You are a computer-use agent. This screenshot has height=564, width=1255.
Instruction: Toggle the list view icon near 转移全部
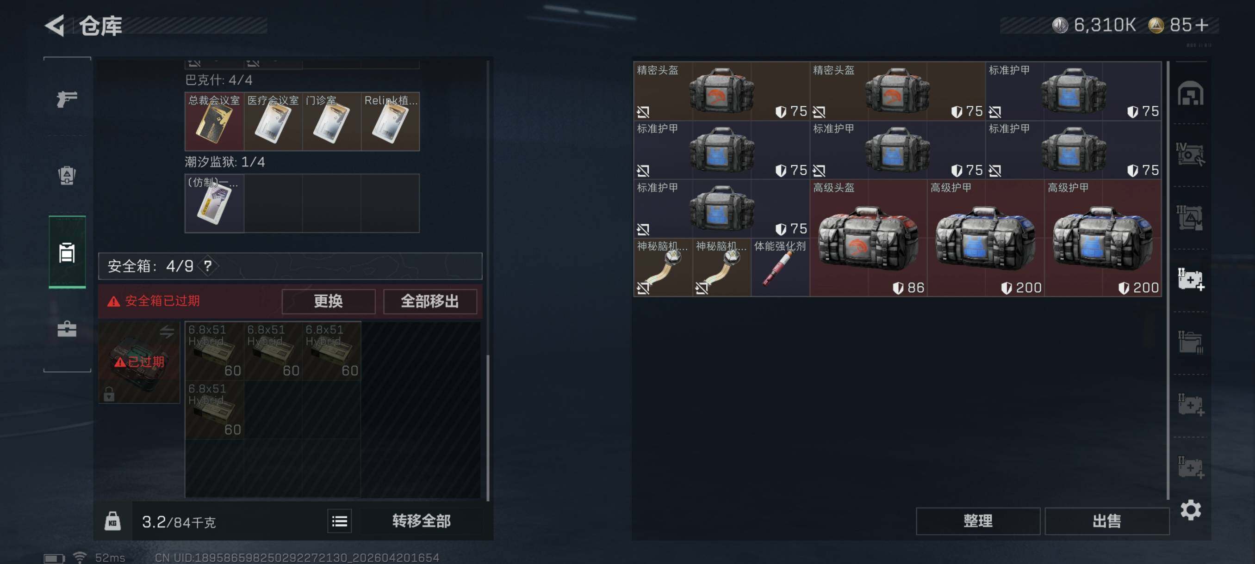(339, 521)
